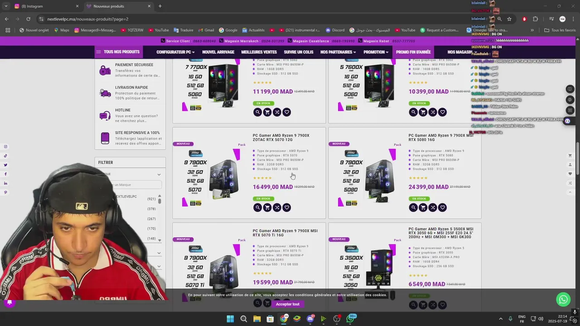Image resolution: width=580 pixels, height=326 pixels.
Task: Open the LinkedIn social icon on left edge
Action: point(5,183)
